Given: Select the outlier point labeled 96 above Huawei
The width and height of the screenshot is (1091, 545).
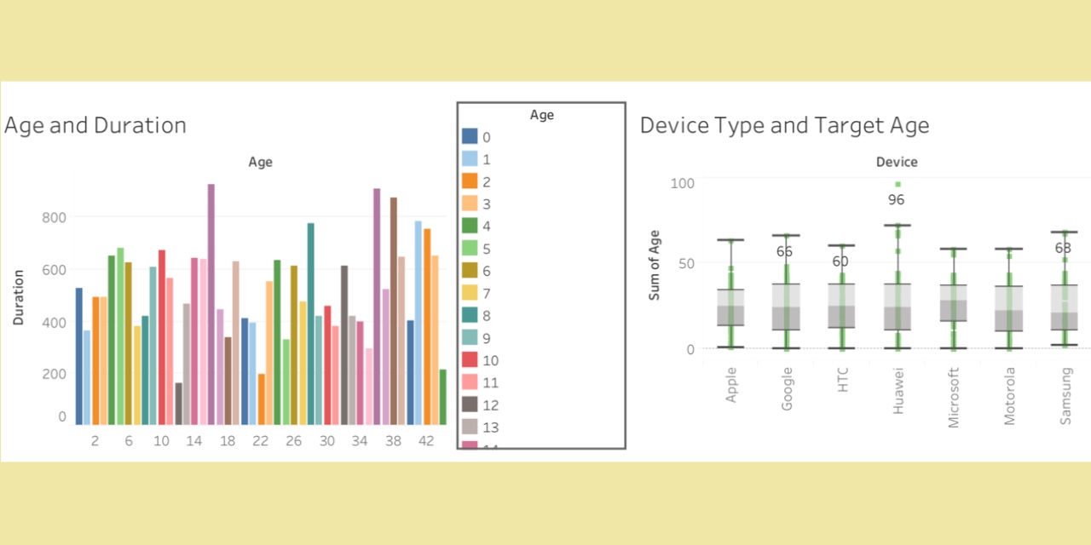Looking at the screenshot, I should point(897,184).
